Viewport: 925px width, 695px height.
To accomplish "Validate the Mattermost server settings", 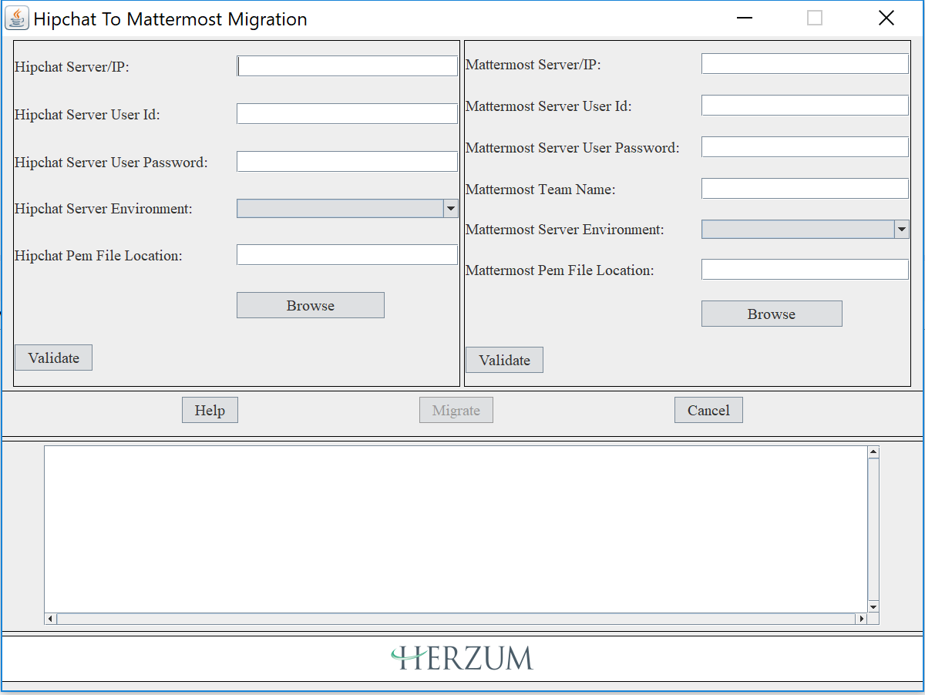I will (x=504, y=360).
